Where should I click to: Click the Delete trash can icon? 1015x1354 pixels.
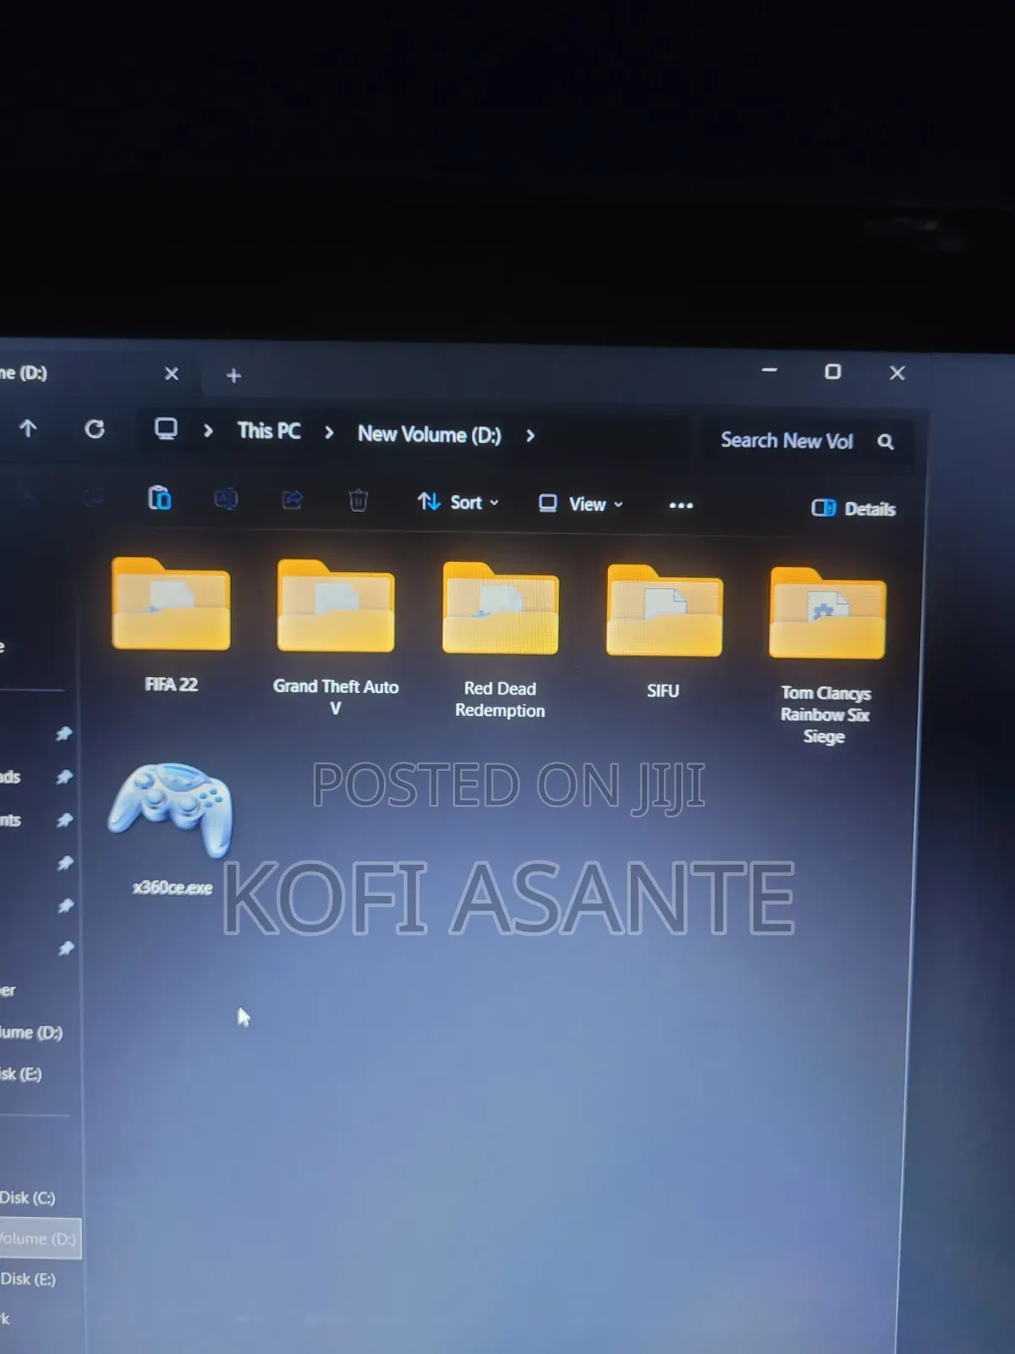pos(359,501)
